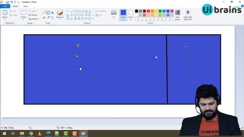Switch to the View tab
The image size is (244, 137).
coord(25,6)
